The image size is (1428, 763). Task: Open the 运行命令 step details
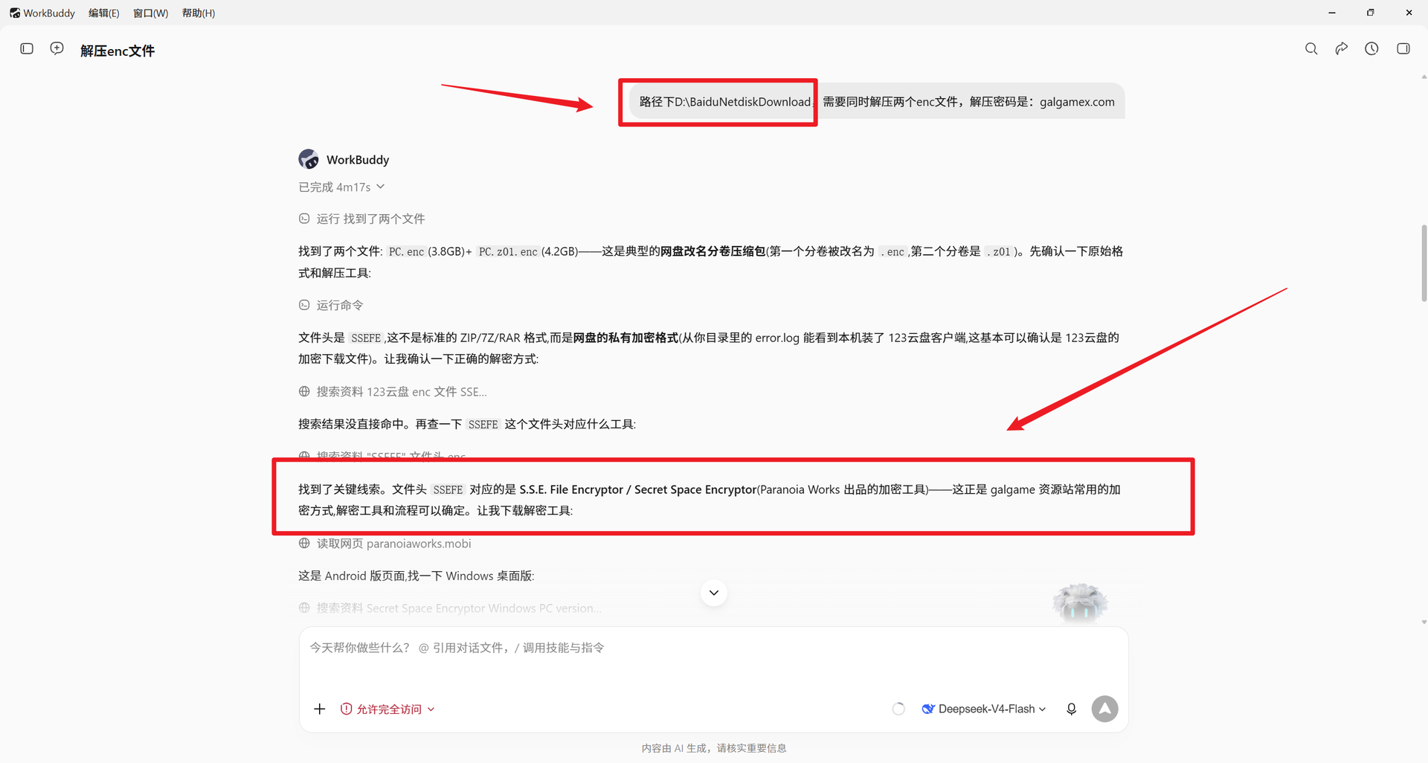pos(331,305)
